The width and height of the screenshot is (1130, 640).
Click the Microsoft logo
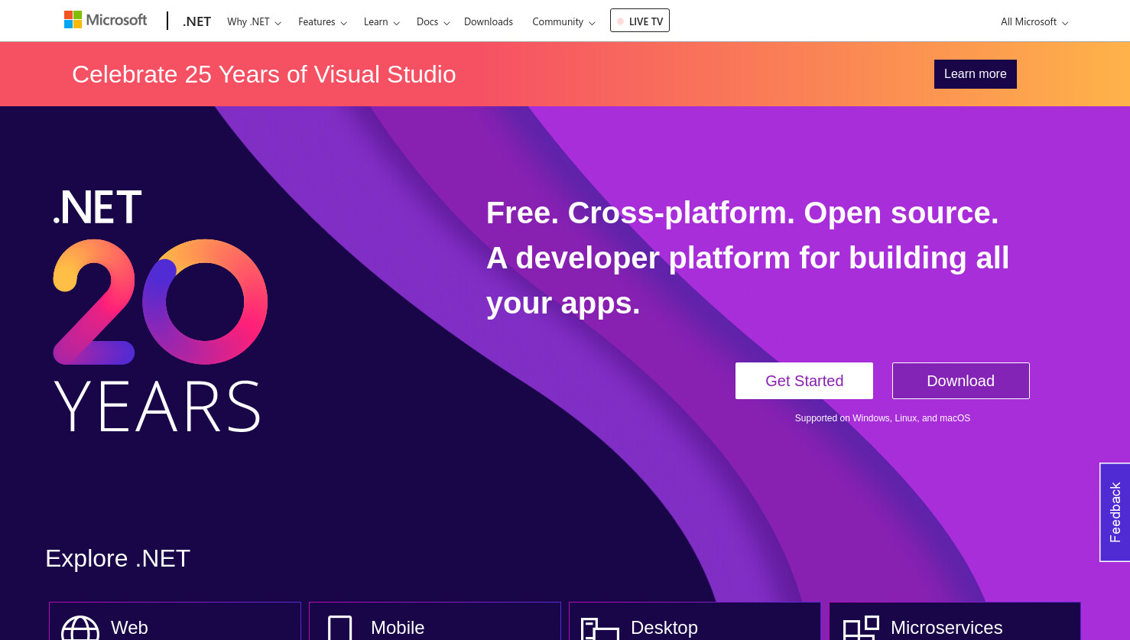[106, 20]
